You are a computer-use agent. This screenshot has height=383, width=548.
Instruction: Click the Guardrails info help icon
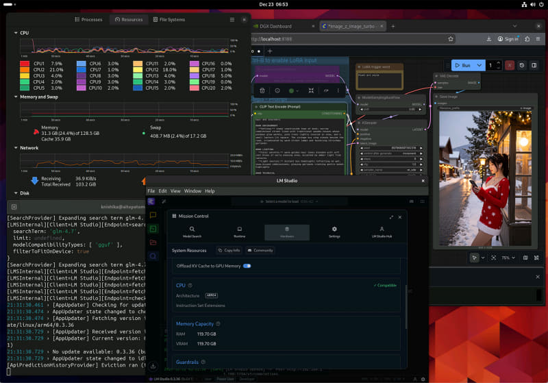pyautogui.click(x=203, y=362)
